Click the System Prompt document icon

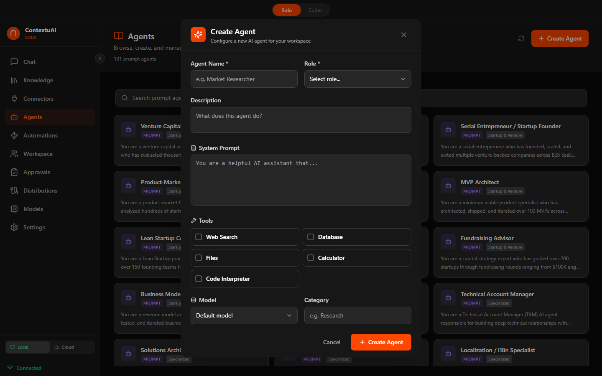point(194,148)
